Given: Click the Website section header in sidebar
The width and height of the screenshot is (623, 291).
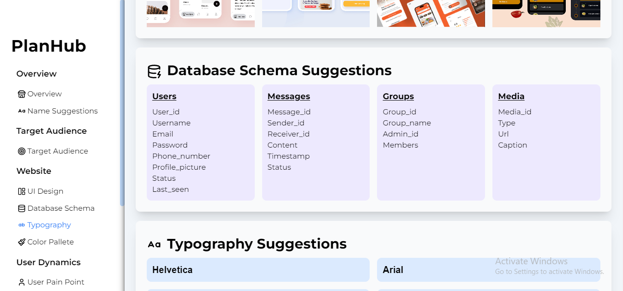Looking at the screenshot, I should click(34, 171).
